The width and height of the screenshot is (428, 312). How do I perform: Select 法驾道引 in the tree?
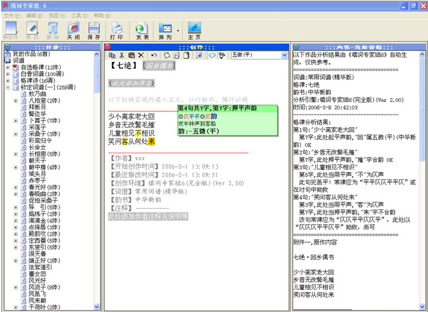(41, 267)
